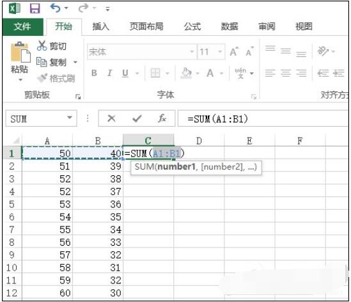Cancel the formula entry with X

point(111,118)
